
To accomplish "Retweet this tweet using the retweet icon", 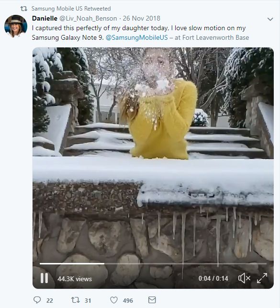I will tap(75, 300).
